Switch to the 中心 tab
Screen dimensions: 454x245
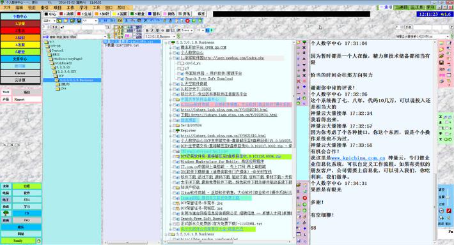coord(51,14)
